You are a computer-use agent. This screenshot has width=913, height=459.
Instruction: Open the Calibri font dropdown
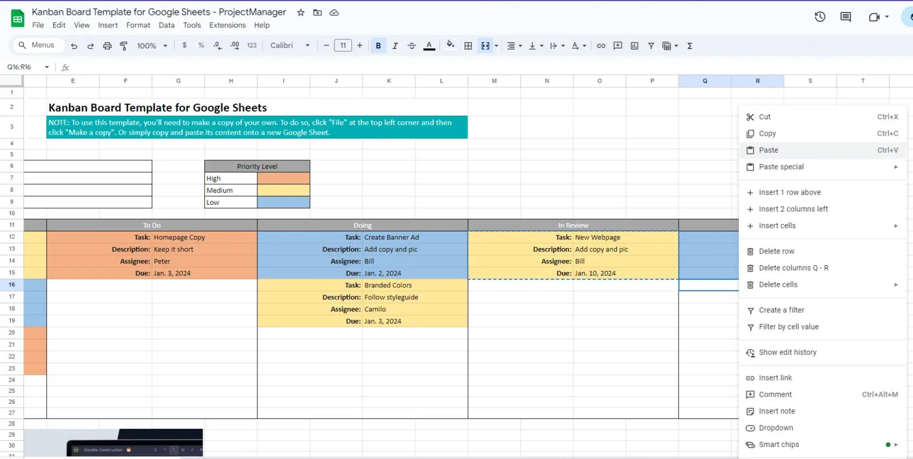coord(290,46)
